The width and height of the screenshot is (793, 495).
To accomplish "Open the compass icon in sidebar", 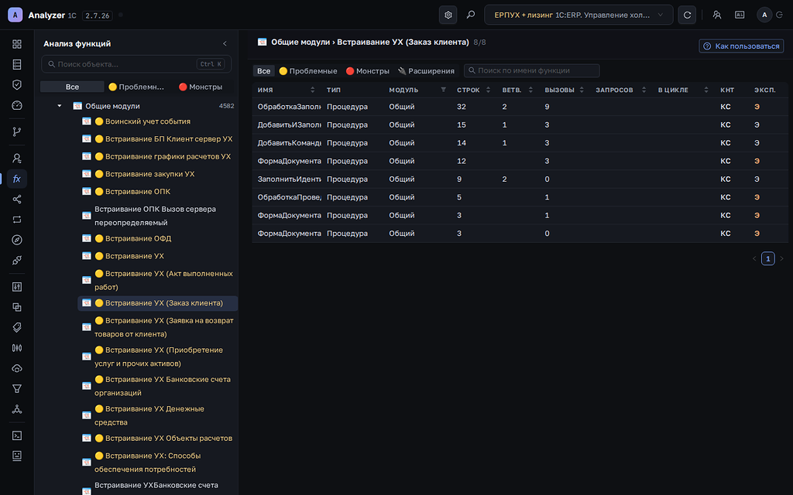I will 17,240.
